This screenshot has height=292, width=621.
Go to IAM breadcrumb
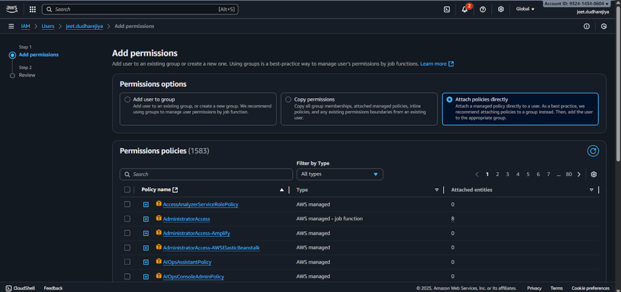[25, 26]
